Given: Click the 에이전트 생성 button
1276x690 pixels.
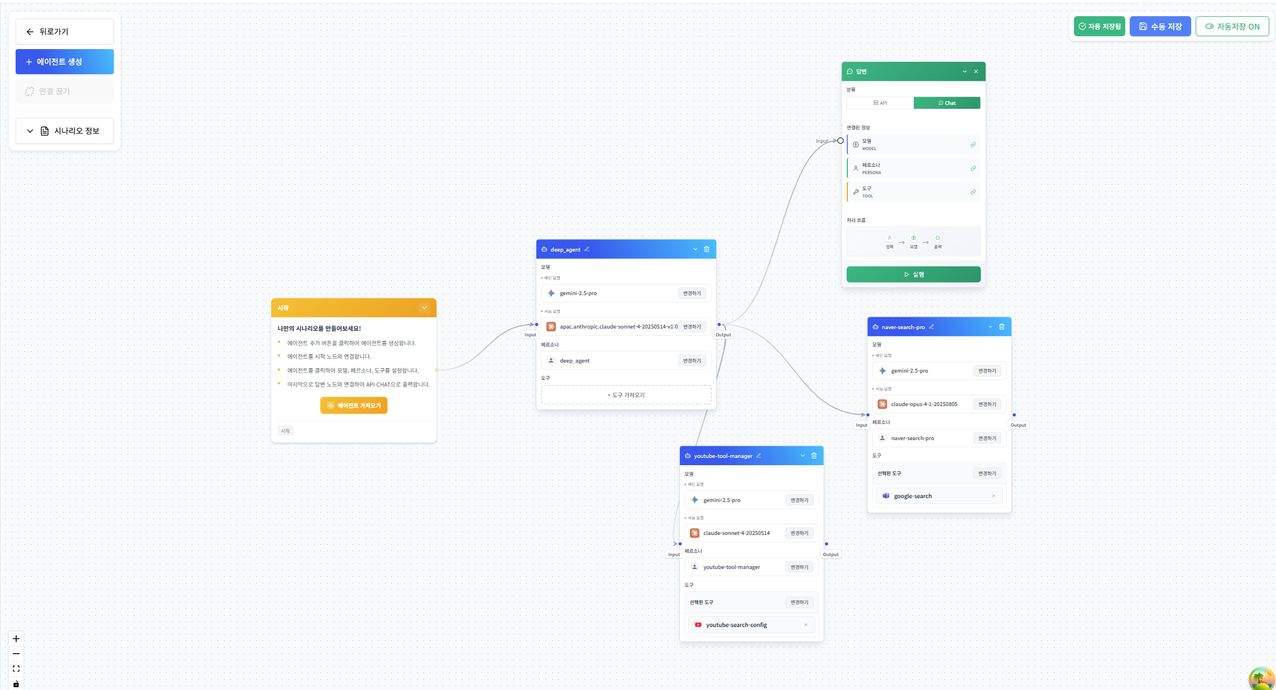Looking at the screenshot, I should pos(65,62).
